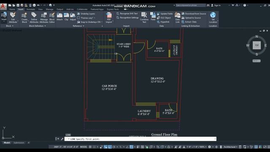270x152 pixels.
Task: Click the Insert block tool
Action: (x=4, y=17)
